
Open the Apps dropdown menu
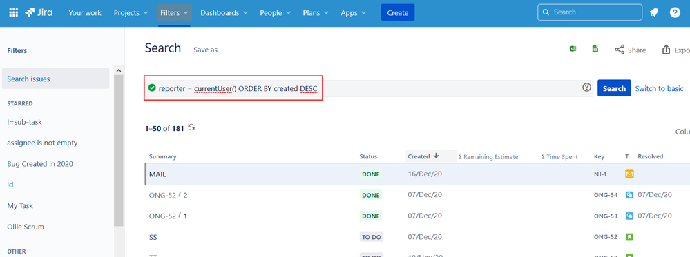(354, 13)
